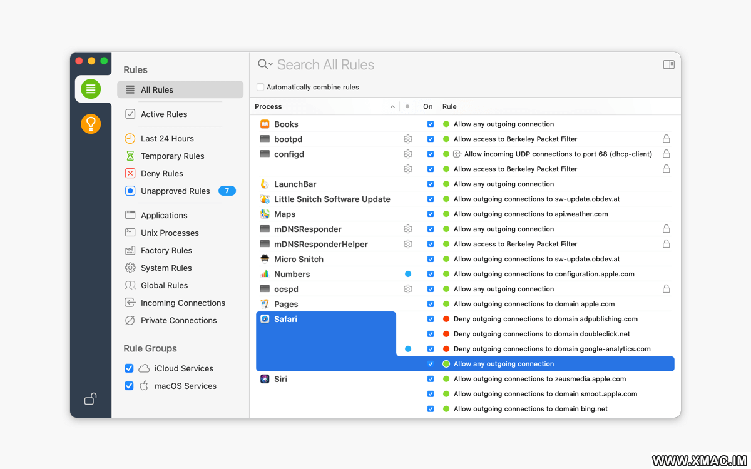This screenshot has height=469, width=751.
Task: Toggle the inspector panel icon beside search
Action: pos(669,64)
